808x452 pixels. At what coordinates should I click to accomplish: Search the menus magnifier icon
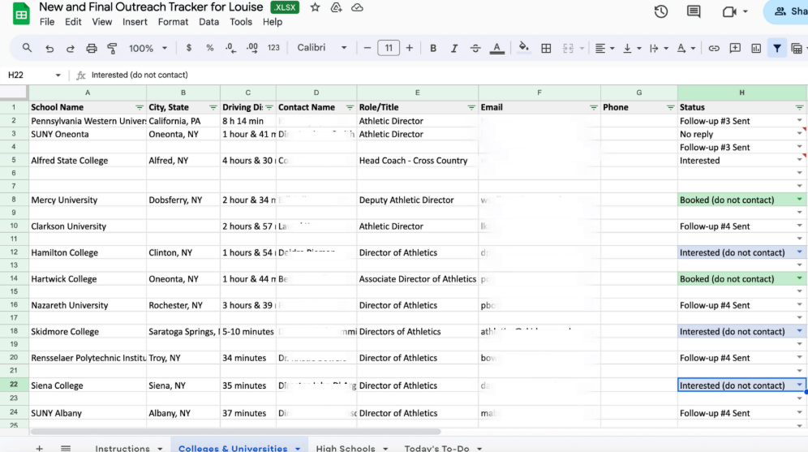[x=27, y=48]
